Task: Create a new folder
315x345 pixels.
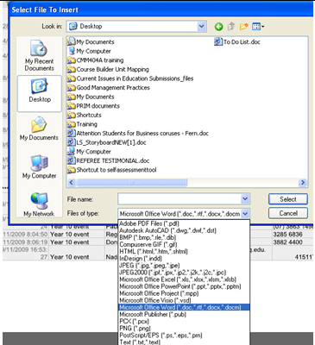Action: 243,27
